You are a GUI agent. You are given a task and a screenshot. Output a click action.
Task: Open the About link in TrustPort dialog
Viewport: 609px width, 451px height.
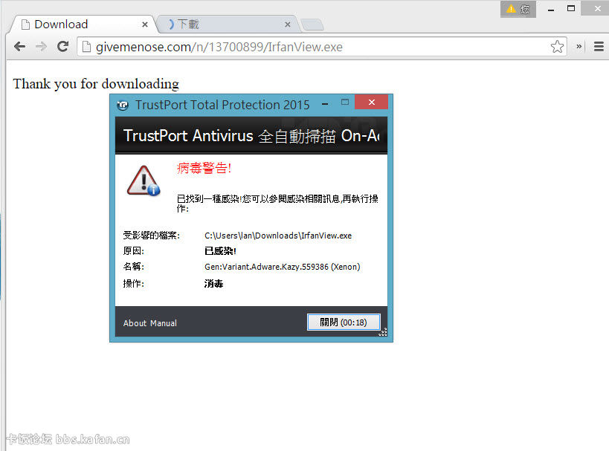pos(135,323)
